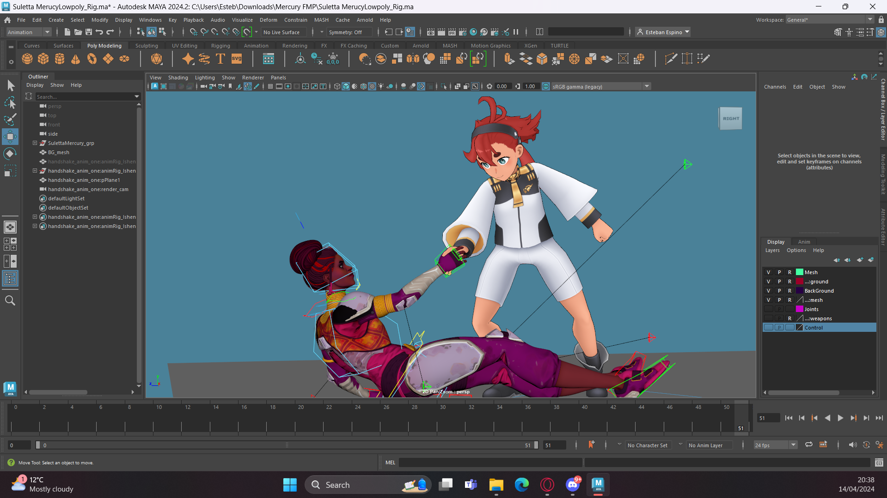
Task: Activate the Rotate tool
Action: (10, 153)
